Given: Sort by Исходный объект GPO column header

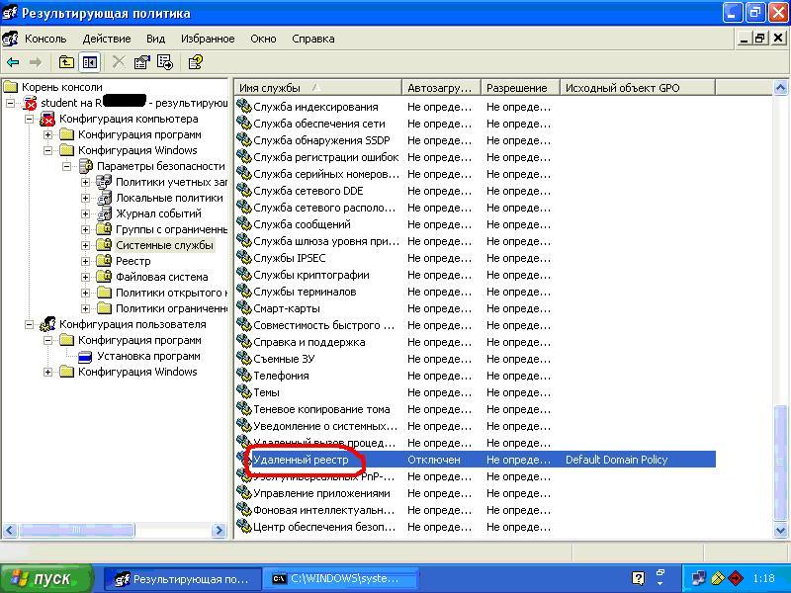Looking at the screenshot, I should pyautogui.click(x=638, y=88).
